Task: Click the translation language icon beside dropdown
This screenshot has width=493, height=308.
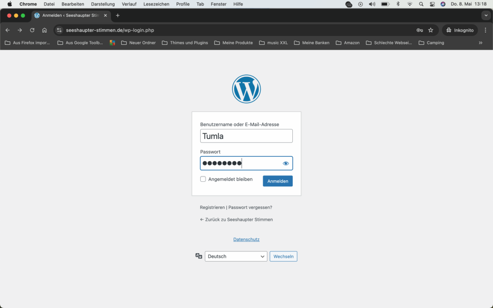Action: [x=199, y=256]
